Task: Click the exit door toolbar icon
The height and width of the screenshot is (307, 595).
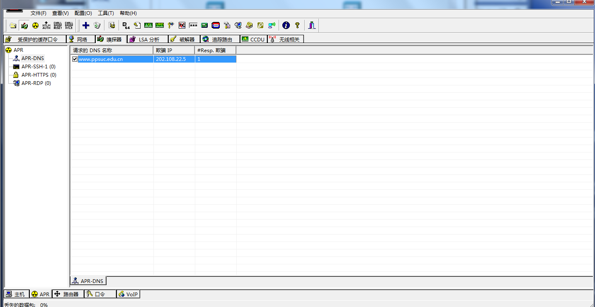Action: 312,26
